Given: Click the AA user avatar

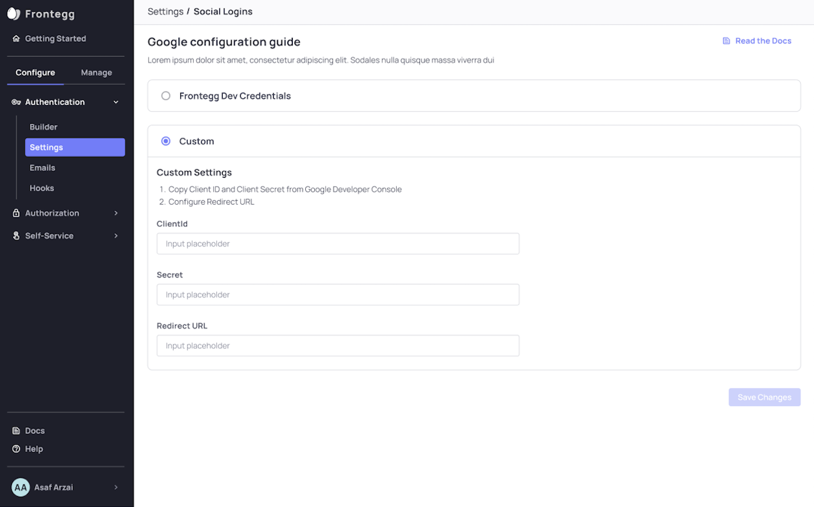Looking at the screenshot, I should click(x=21, y=487).
